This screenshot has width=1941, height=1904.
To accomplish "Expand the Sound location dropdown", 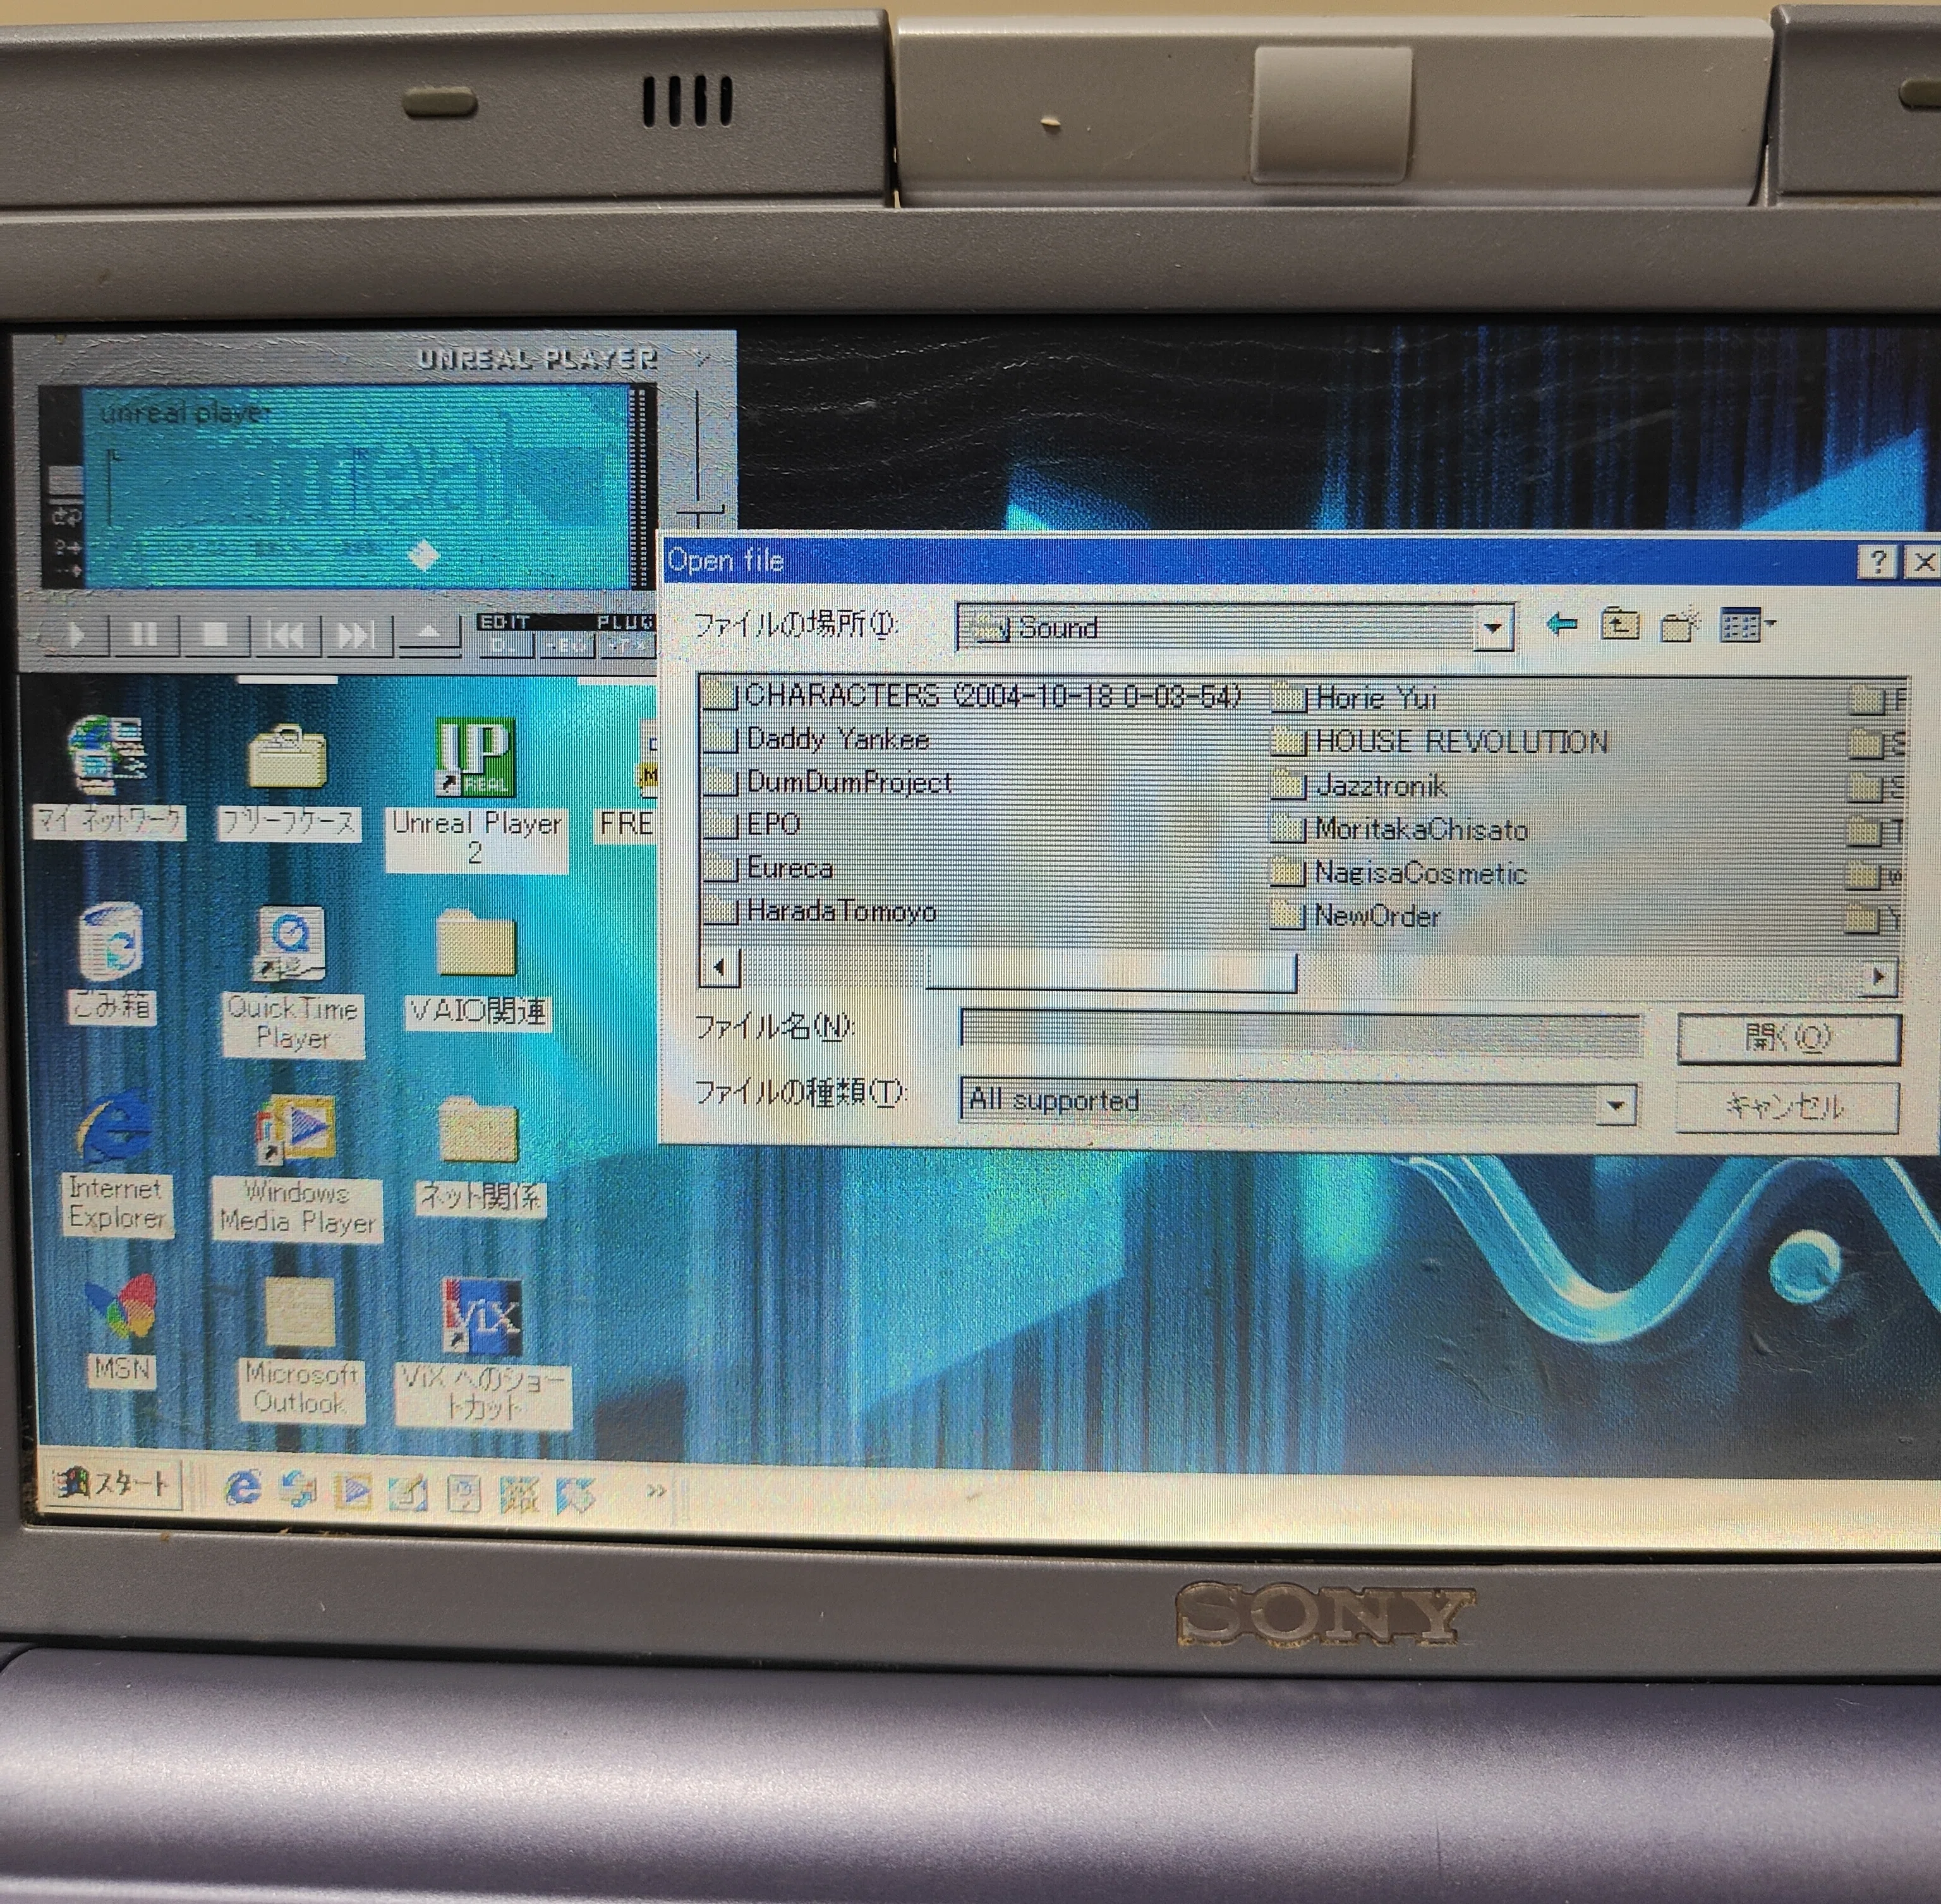I will coord(1492,628).
